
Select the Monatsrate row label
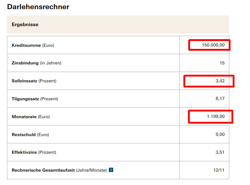30,117
